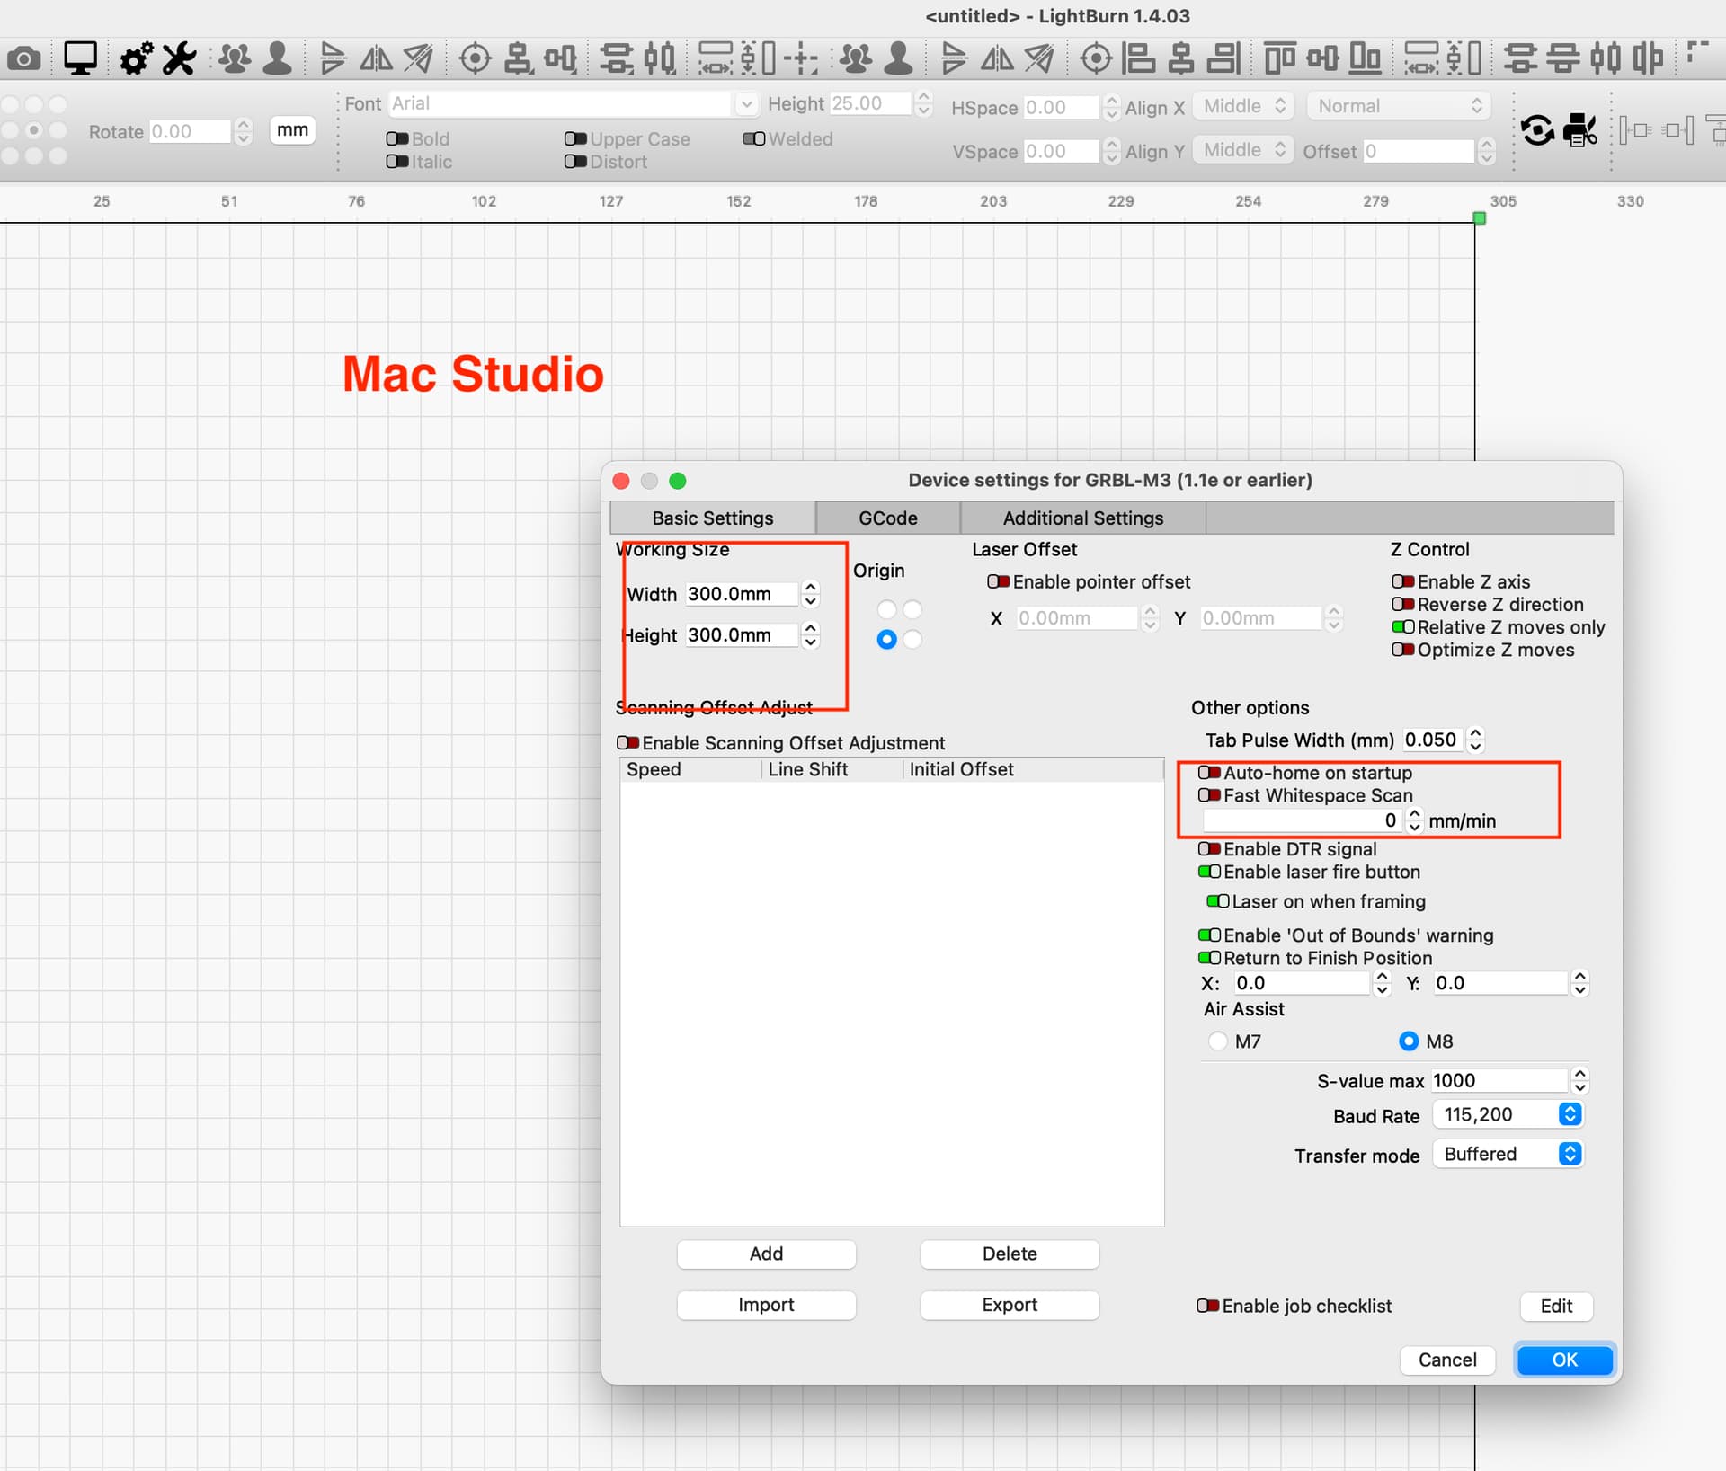Screen dimensions: 1726x1471
Task: Open the Baud Rate dropdown
Action: tap(1508, 1114)
